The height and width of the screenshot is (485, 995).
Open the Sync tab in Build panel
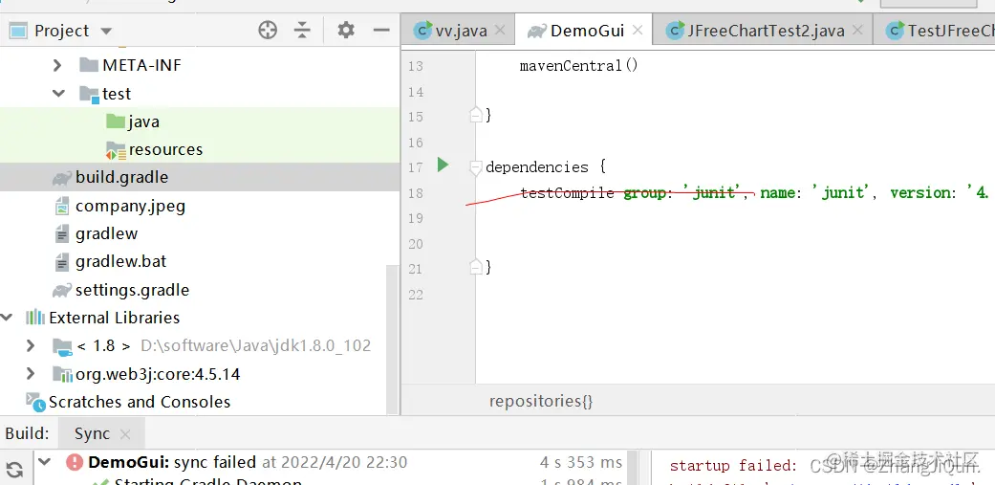coord(92,433)
